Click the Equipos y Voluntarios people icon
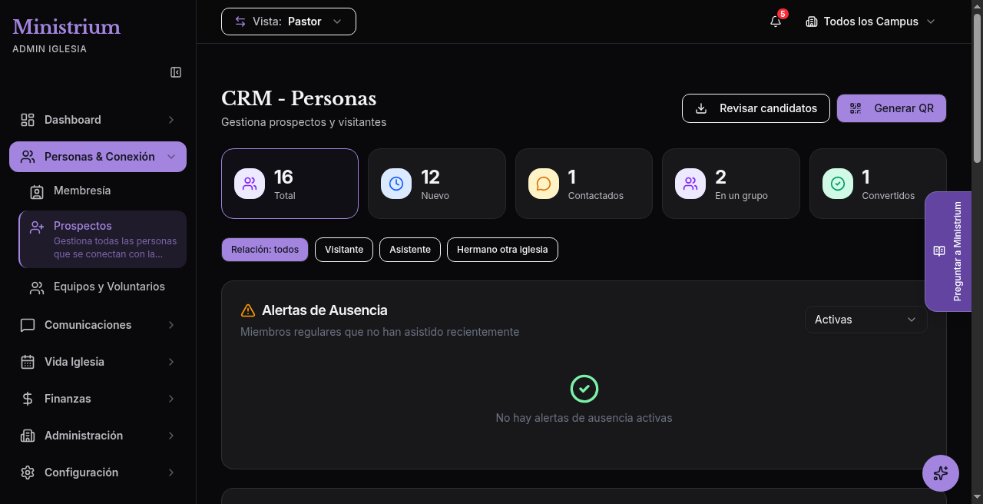The image size is (983, 504). pyautogui.click(x=37, y=287)
